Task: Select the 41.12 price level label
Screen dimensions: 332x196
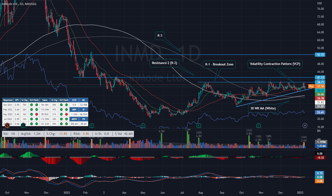Action: pyautogui.click(x=320, y=78)
